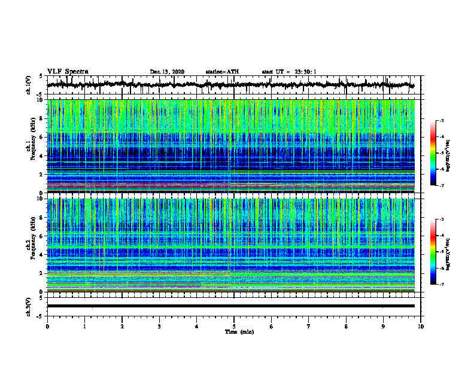
Task: Click the time axis tick label "0"
Action: tap(47, 327)
